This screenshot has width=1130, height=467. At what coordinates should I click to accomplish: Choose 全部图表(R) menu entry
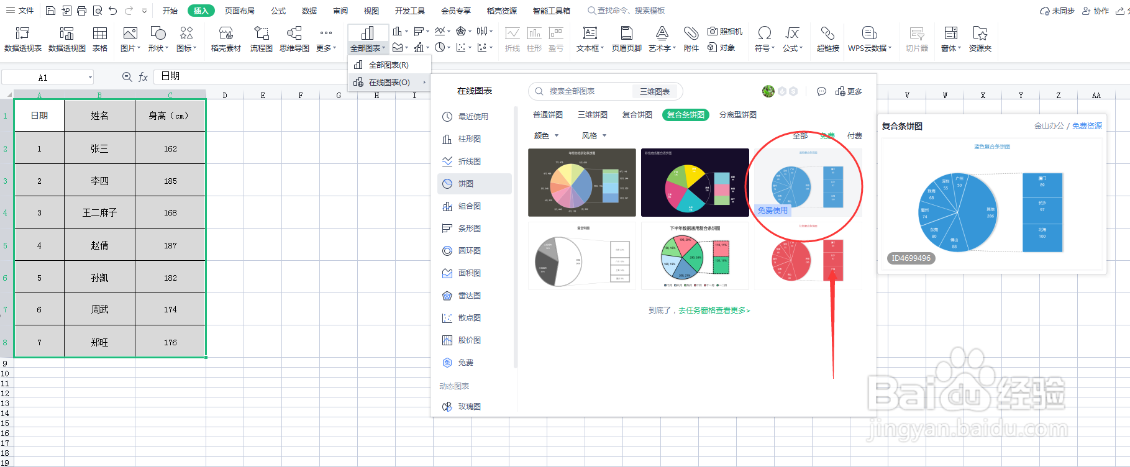click(389, 65)
